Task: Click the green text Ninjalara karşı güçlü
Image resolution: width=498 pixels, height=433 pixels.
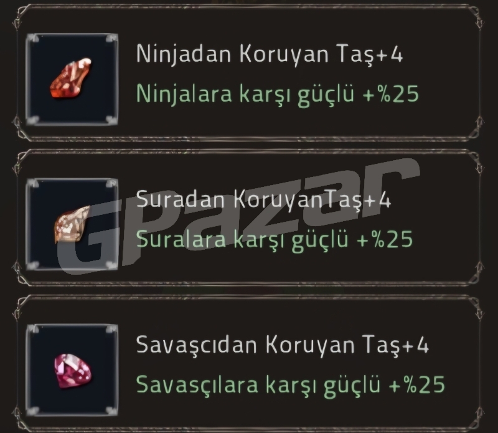Action: (245, 95)
